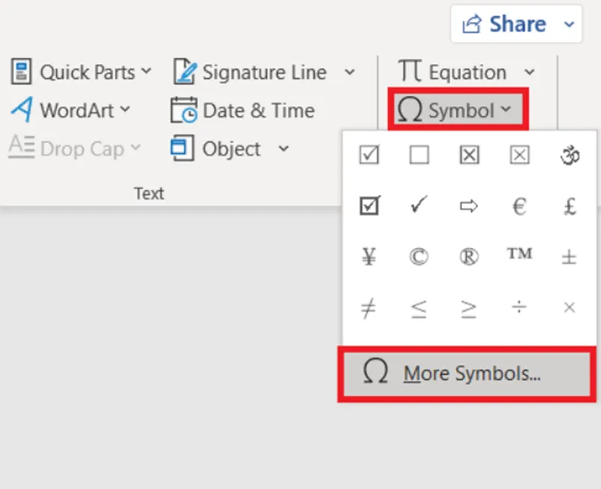
Task: Insert the first crossed checkbox symbol
Action: pos(469,155)
